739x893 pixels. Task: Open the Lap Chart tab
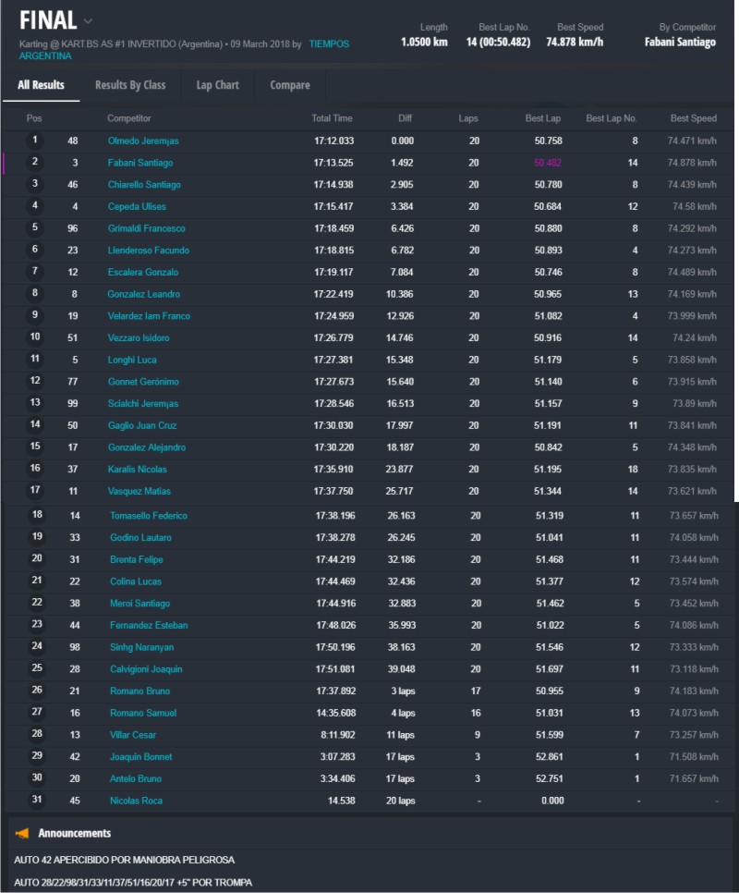tap(217, 85)
